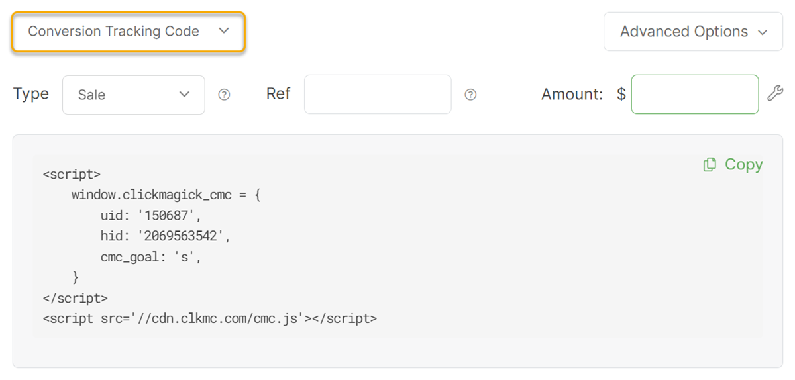Click the help icon beside Type dropdown
The width and height of the screenshot is (795, 380).
[225, 95]
